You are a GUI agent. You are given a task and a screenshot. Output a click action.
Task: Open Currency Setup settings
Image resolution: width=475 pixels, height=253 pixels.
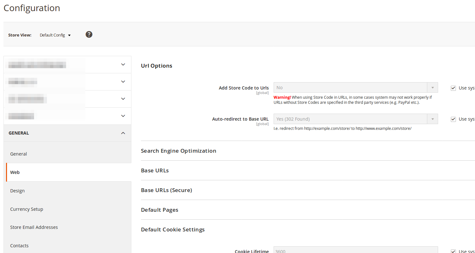coord(26,209)
